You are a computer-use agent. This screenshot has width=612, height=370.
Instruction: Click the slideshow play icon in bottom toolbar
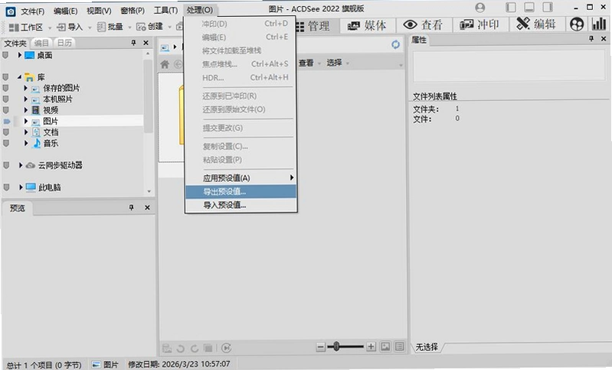227,348
